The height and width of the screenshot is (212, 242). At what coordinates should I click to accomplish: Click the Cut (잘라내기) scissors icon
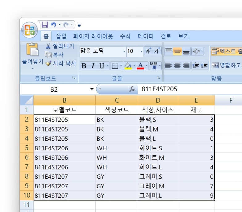tap(48, 46)
